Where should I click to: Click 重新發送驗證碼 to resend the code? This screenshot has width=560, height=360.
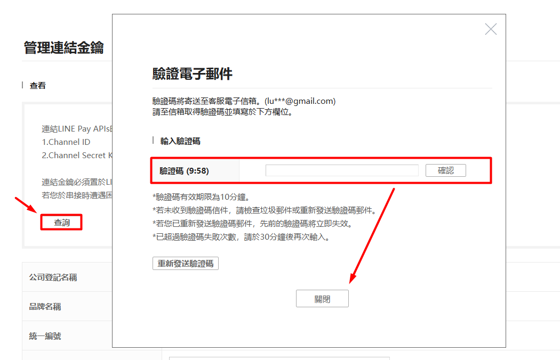click(185, 264)
